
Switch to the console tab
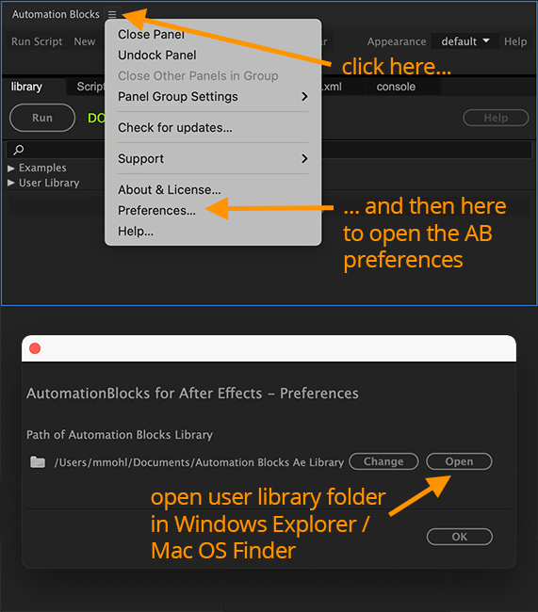pyautogui.click(x=396, y=87)
